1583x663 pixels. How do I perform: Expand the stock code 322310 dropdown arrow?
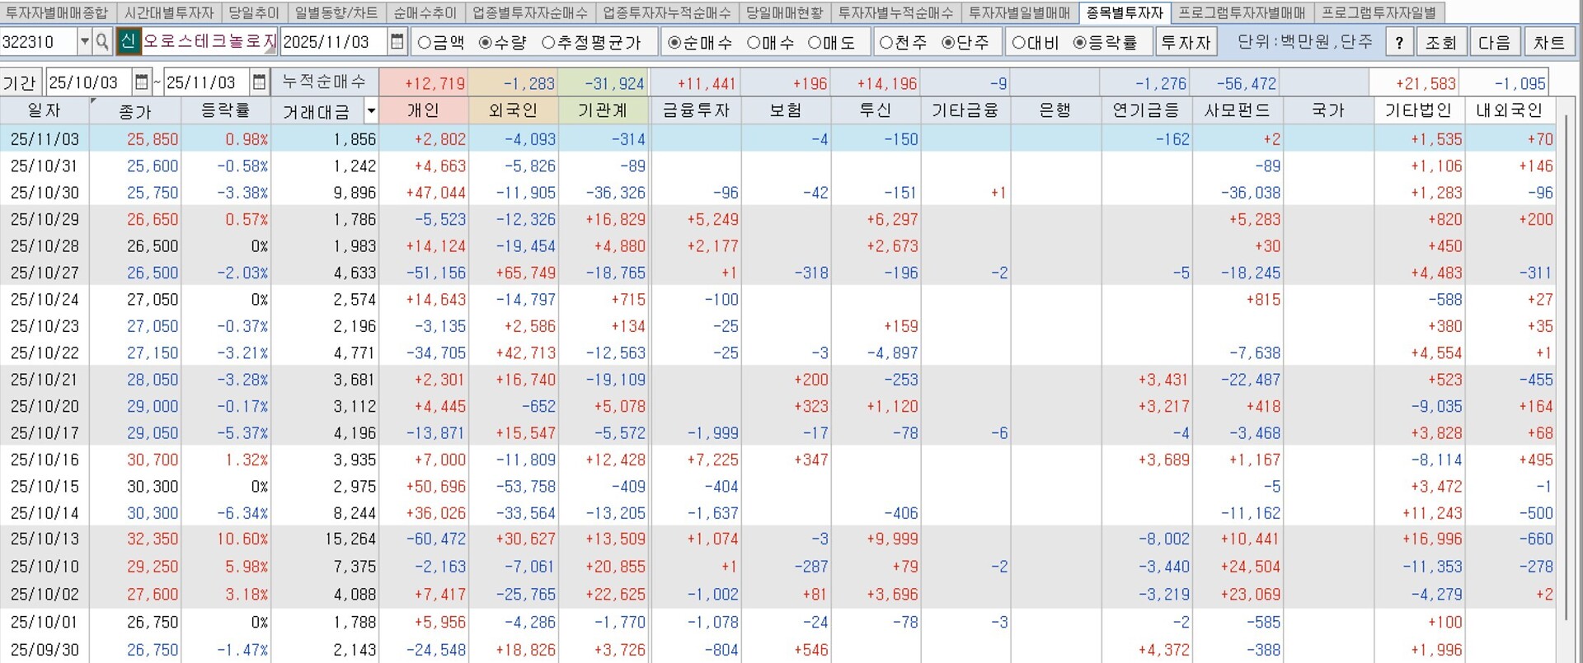tap(84, 42)
